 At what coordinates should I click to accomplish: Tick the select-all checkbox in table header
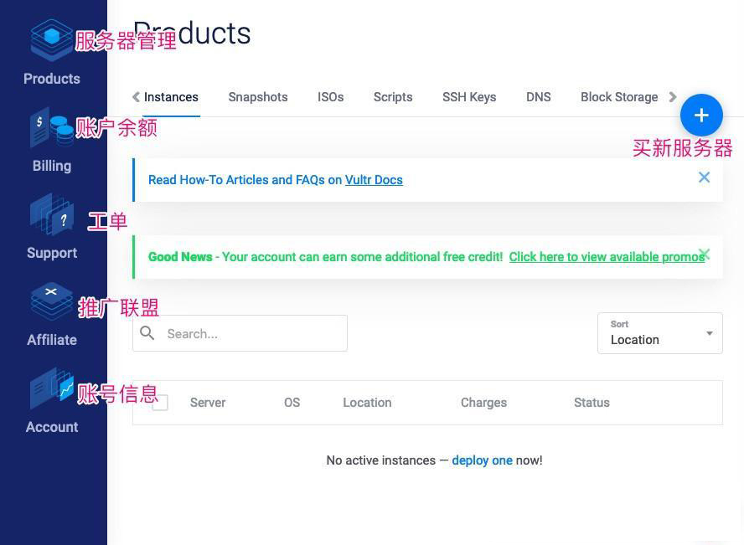tap(160, 403)
